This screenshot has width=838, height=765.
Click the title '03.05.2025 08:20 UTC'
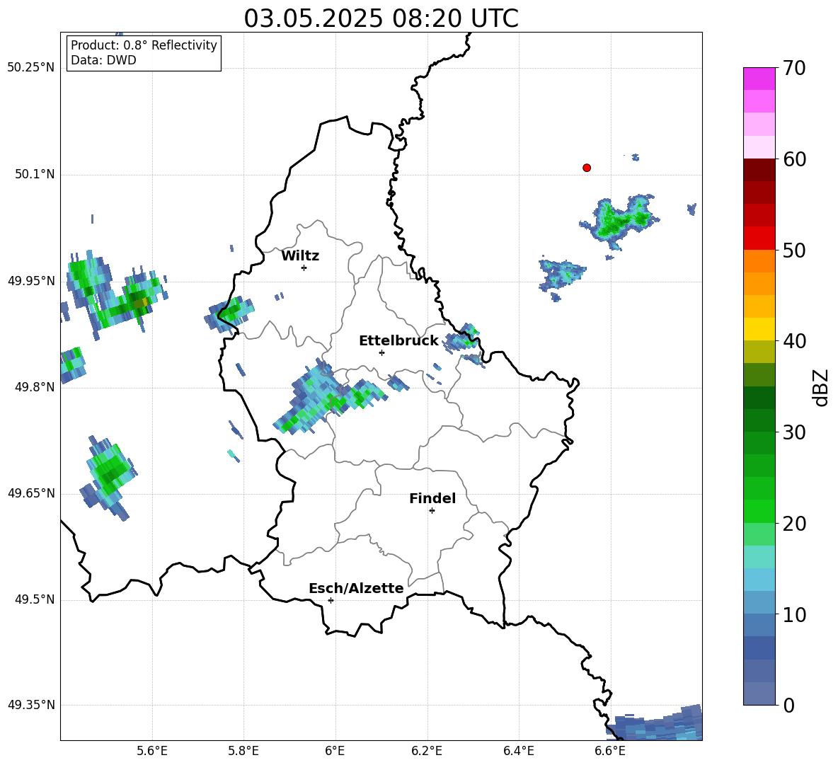pos(381,18)
